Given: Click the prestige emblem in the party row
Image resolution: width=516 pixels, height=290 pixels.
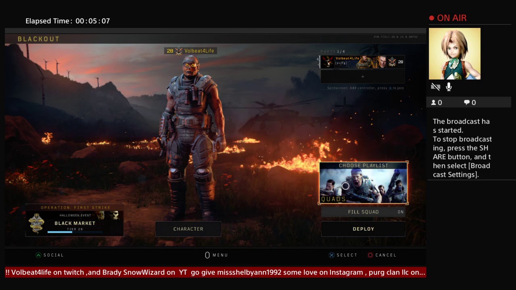Looking at the screenshot, I should (392, 62).
